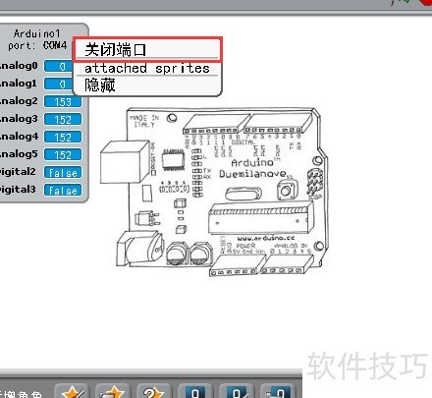Click the Analog4 readout showing 152

click(x=63, y=138)
